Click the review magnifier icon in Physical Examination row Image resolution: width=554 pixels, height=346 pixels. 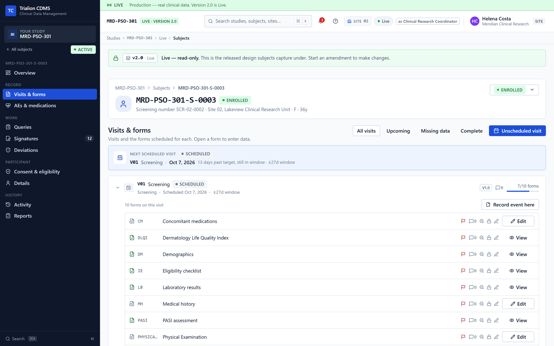[482, 337]
